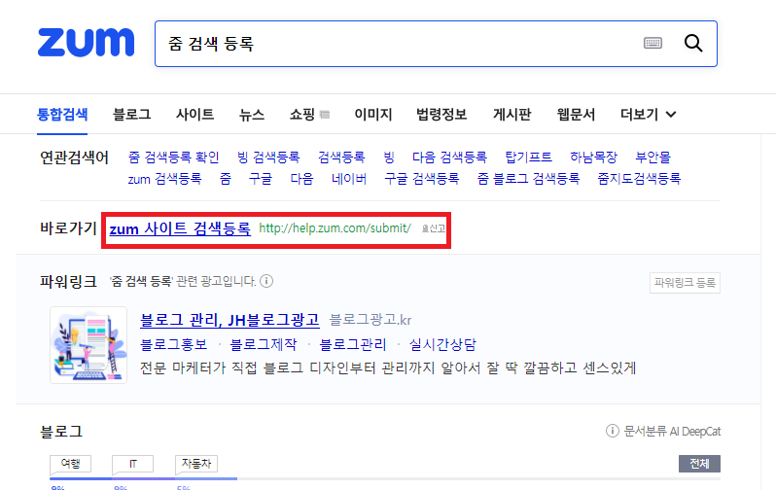Viewport: 776px width, 490px height.
Task: Click the magnifier search icon
Action: 693,43
